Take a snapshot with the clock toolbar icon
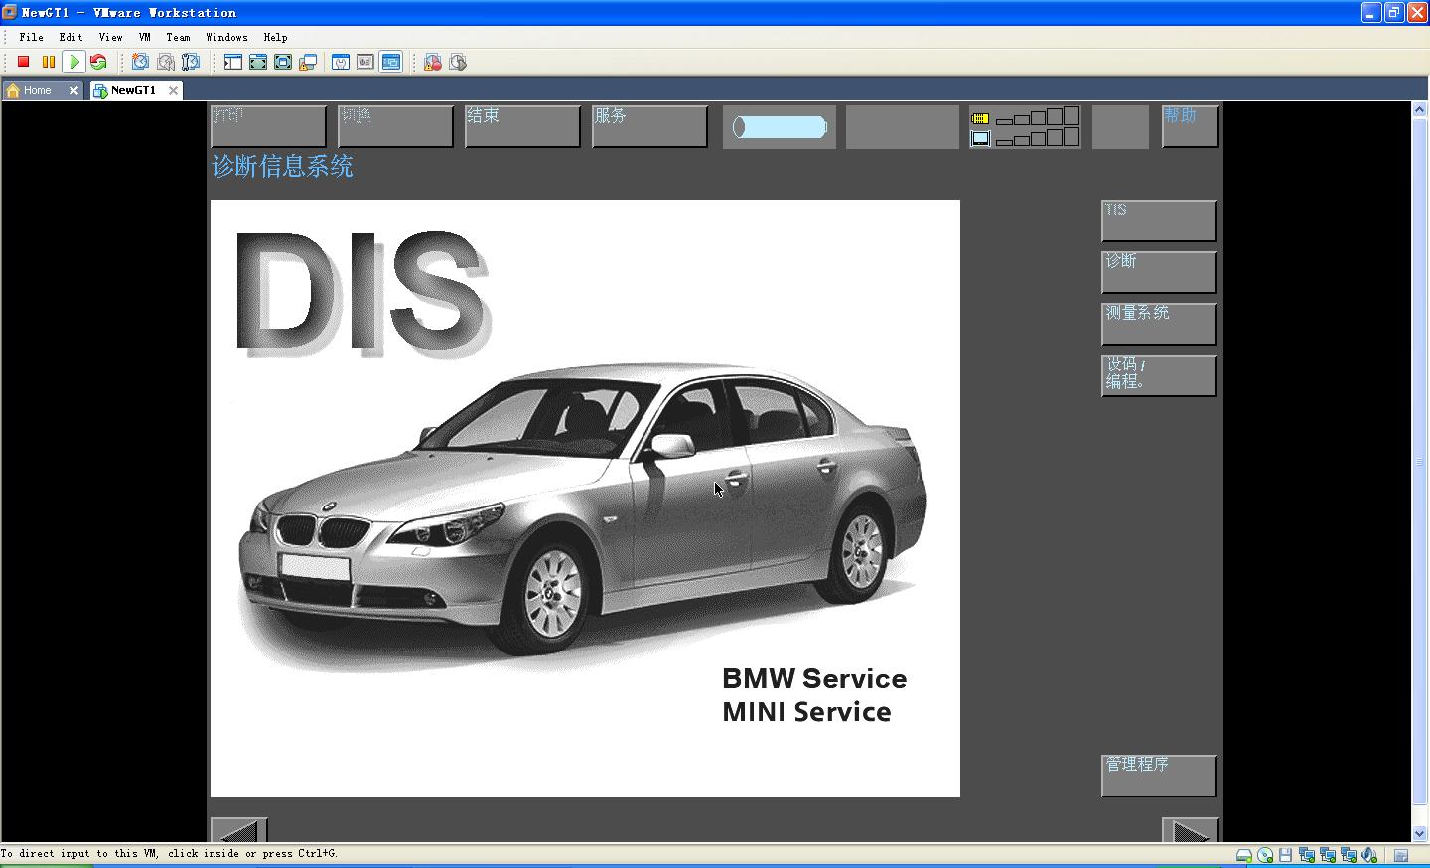Image resolution: width=1430 pixels, height=868 pixels. pyautogui.click(x=140, y=62)
